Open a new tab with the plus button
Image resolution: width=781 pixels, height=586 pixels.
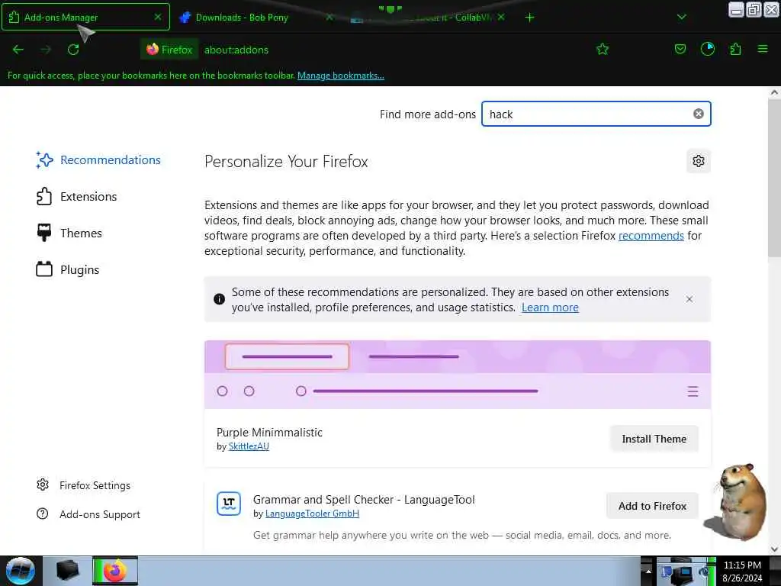click(529, 18)
